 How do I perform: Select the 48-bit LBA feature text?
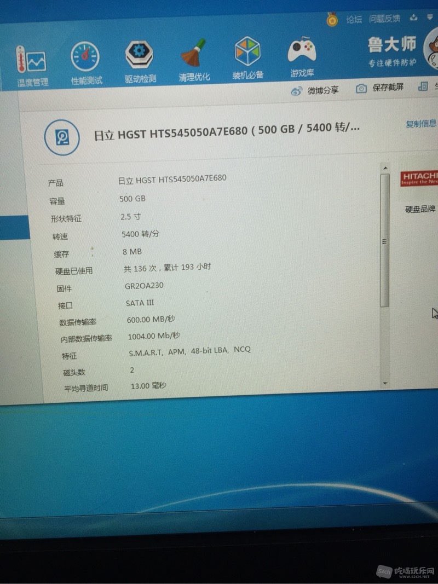210,350
